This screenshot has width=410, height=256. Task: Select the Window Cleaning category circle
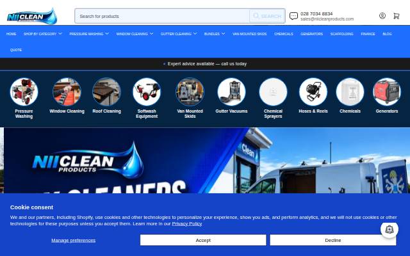coord(67,92)
